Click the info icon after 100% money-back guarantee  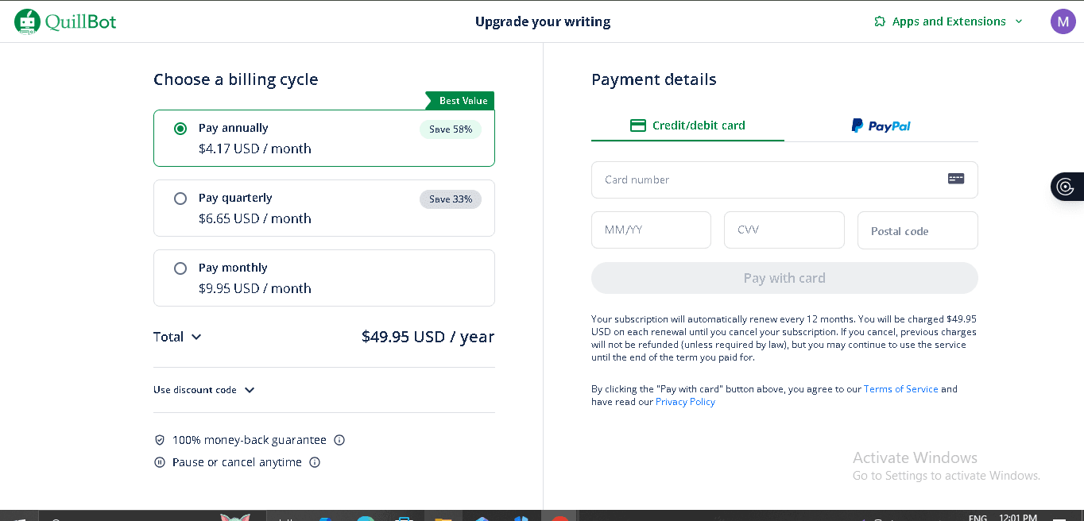coord(339,440)
